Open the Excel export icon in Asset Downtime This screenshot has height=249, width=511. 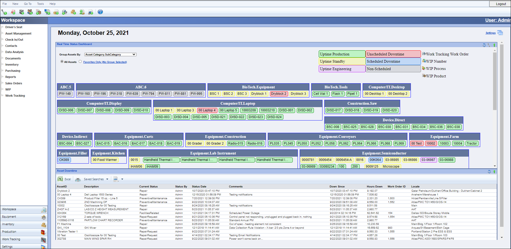pyautogui.click(x=61, y=179)
